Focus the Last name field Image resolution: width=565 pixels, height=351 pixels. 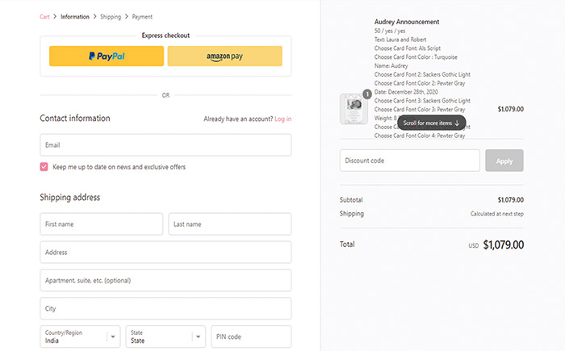click(x=229, y=224)
